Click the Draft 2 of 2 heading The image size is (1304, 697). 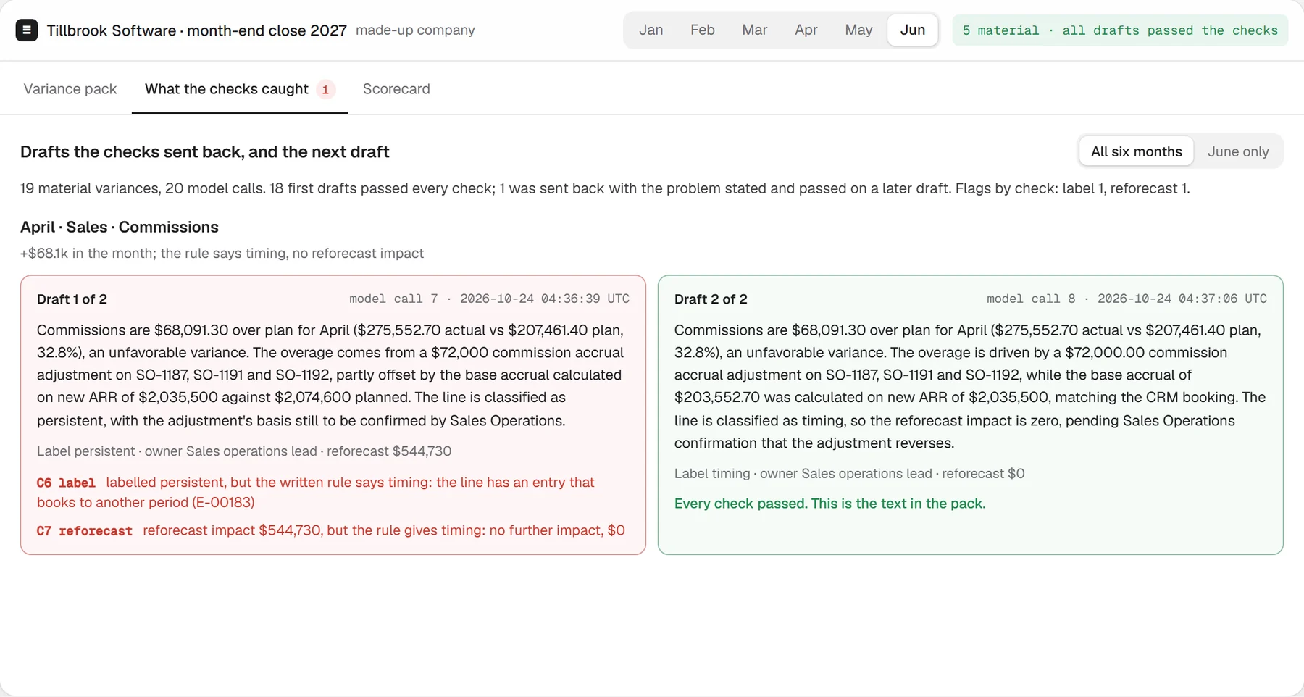711,299
